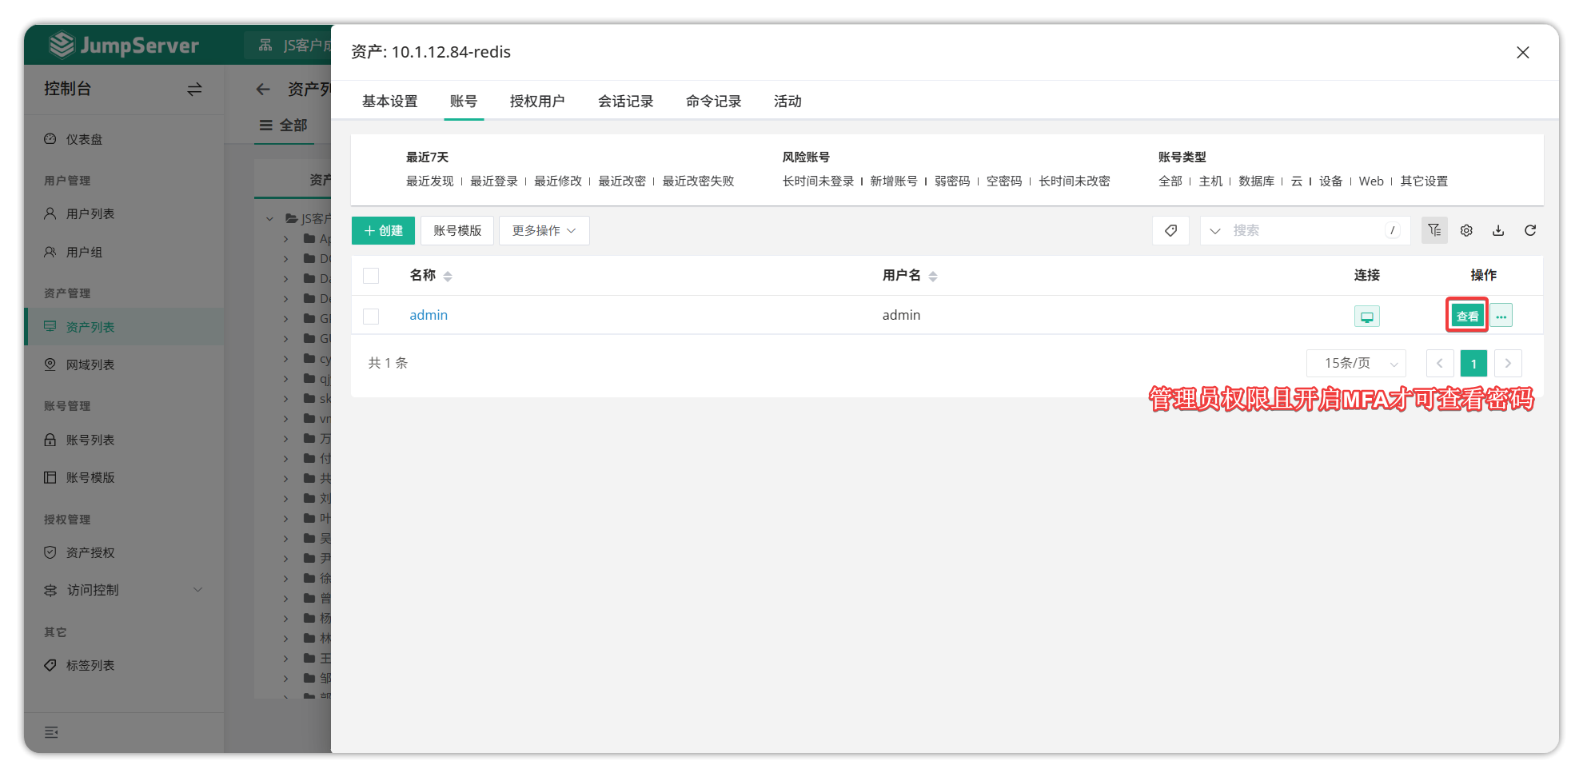1583x769 pixels.
Task: Click the green 创建 button
Action: [x=383, y=231]
